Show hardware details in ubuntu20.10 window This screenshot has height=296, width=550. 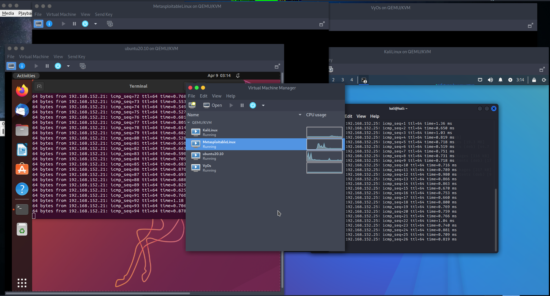(x=22, y=66)
